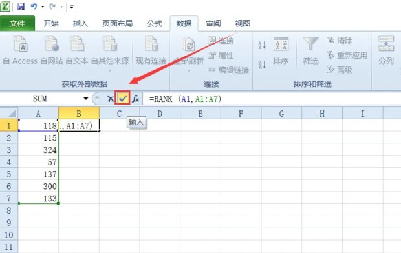Select column D header
The width and height of the screenshot is (401, 253).
[160, 114]
